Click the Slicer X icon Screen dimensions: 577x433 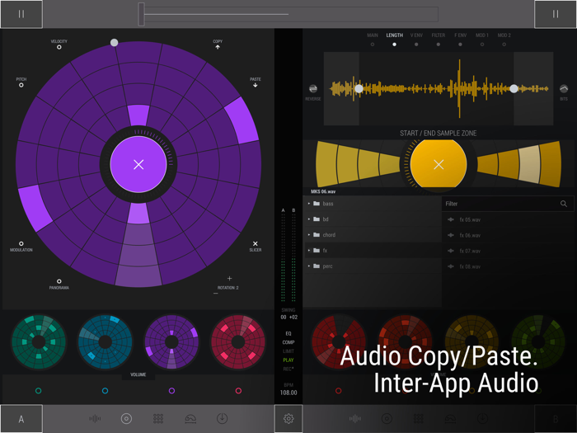[x=256, y=243]
